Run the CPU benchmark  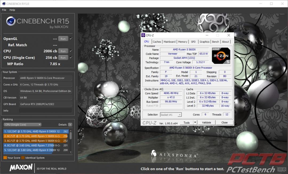(x=63, y=51)
